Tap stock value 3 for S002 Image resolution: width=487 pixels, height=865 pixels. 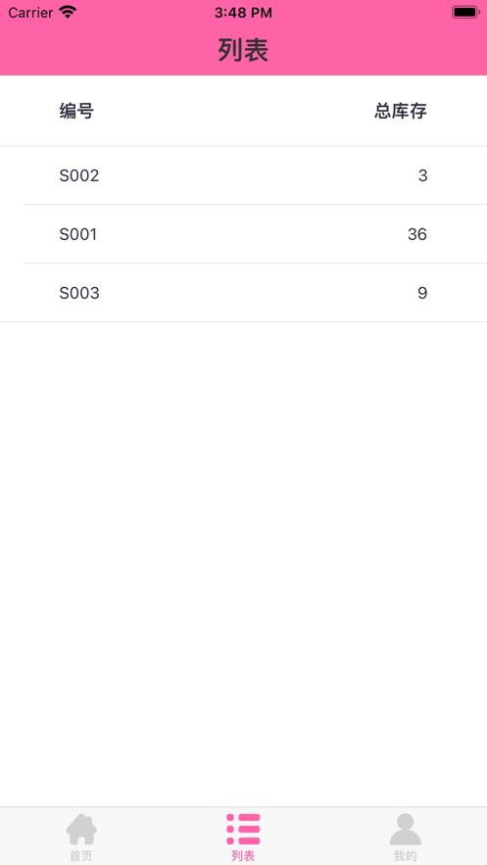click(x=422, y=176)
